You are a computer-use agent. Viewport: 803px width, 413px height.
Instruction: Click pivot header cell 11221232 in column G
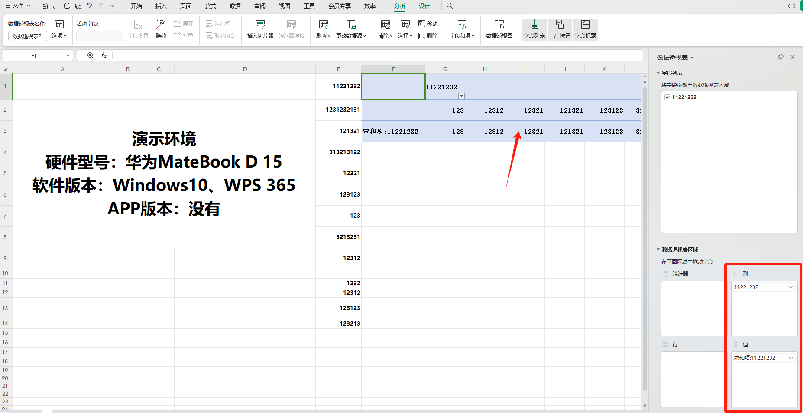pos(445,87)
